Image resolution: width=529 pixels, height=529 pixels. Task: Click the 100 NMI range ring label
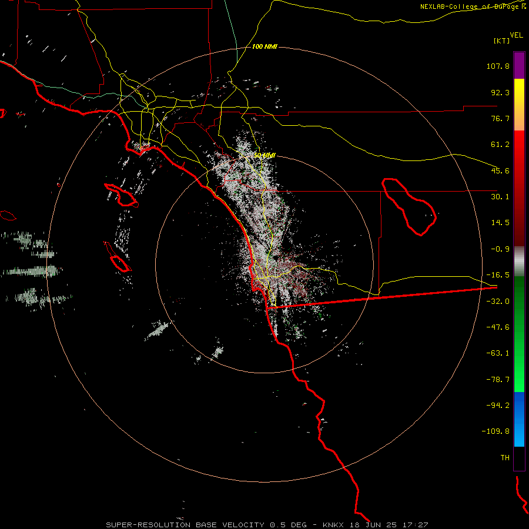click(264, 46)
